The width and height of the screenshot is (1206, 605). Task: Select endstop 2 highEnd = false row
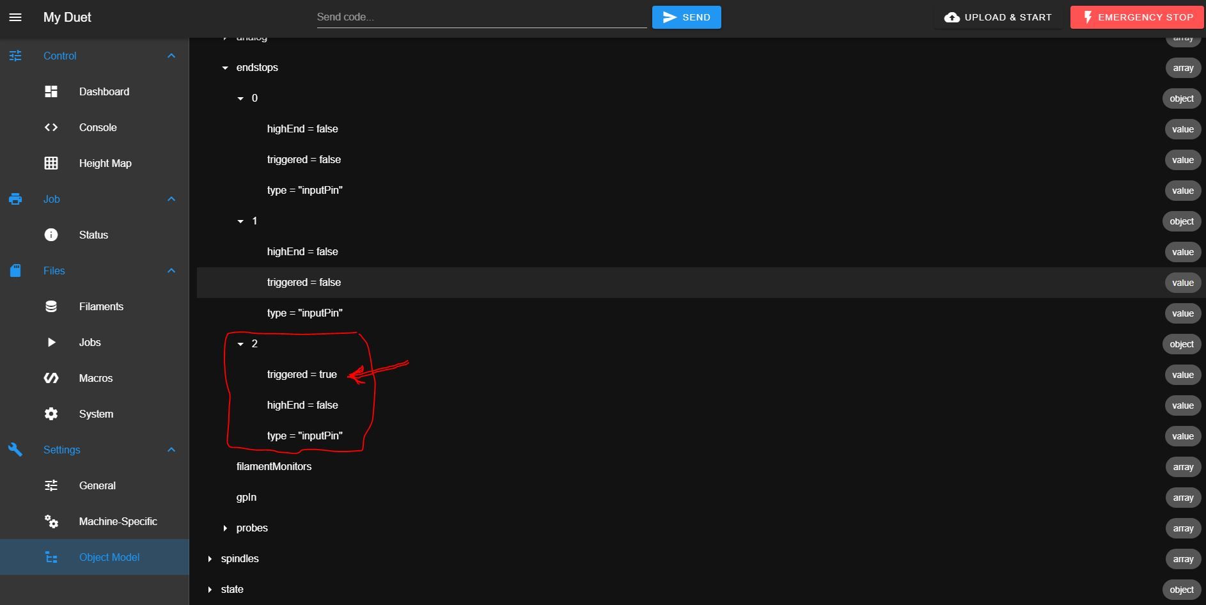pyautogui.click(x=701, y=405)
